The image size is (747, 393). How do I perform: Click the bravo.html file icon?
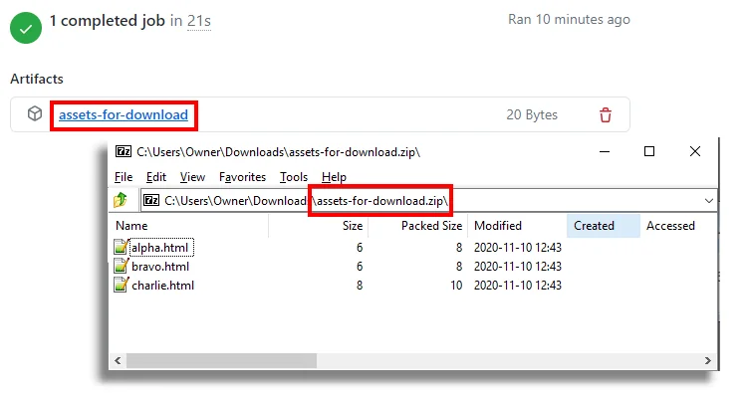pyautogui.click(x=121, y=266)
